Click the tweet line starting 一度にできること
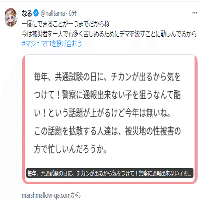Image resolution: width=200 pixels, height=200 pixels. coord(66,24)
